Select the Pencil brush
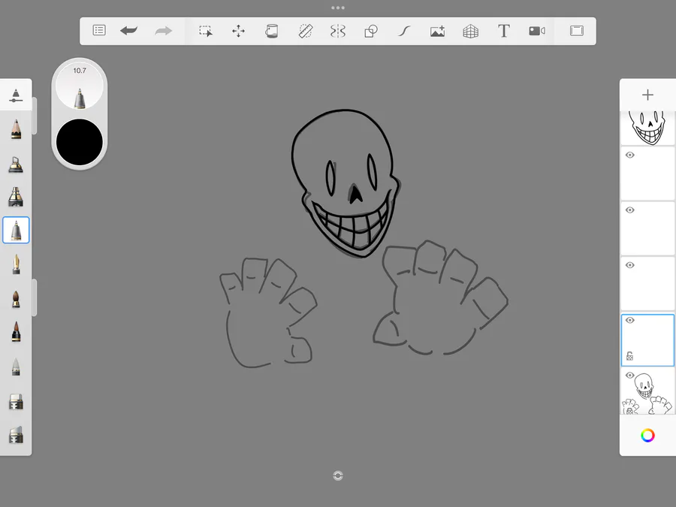Screen dimensions: 676x507 16,129
